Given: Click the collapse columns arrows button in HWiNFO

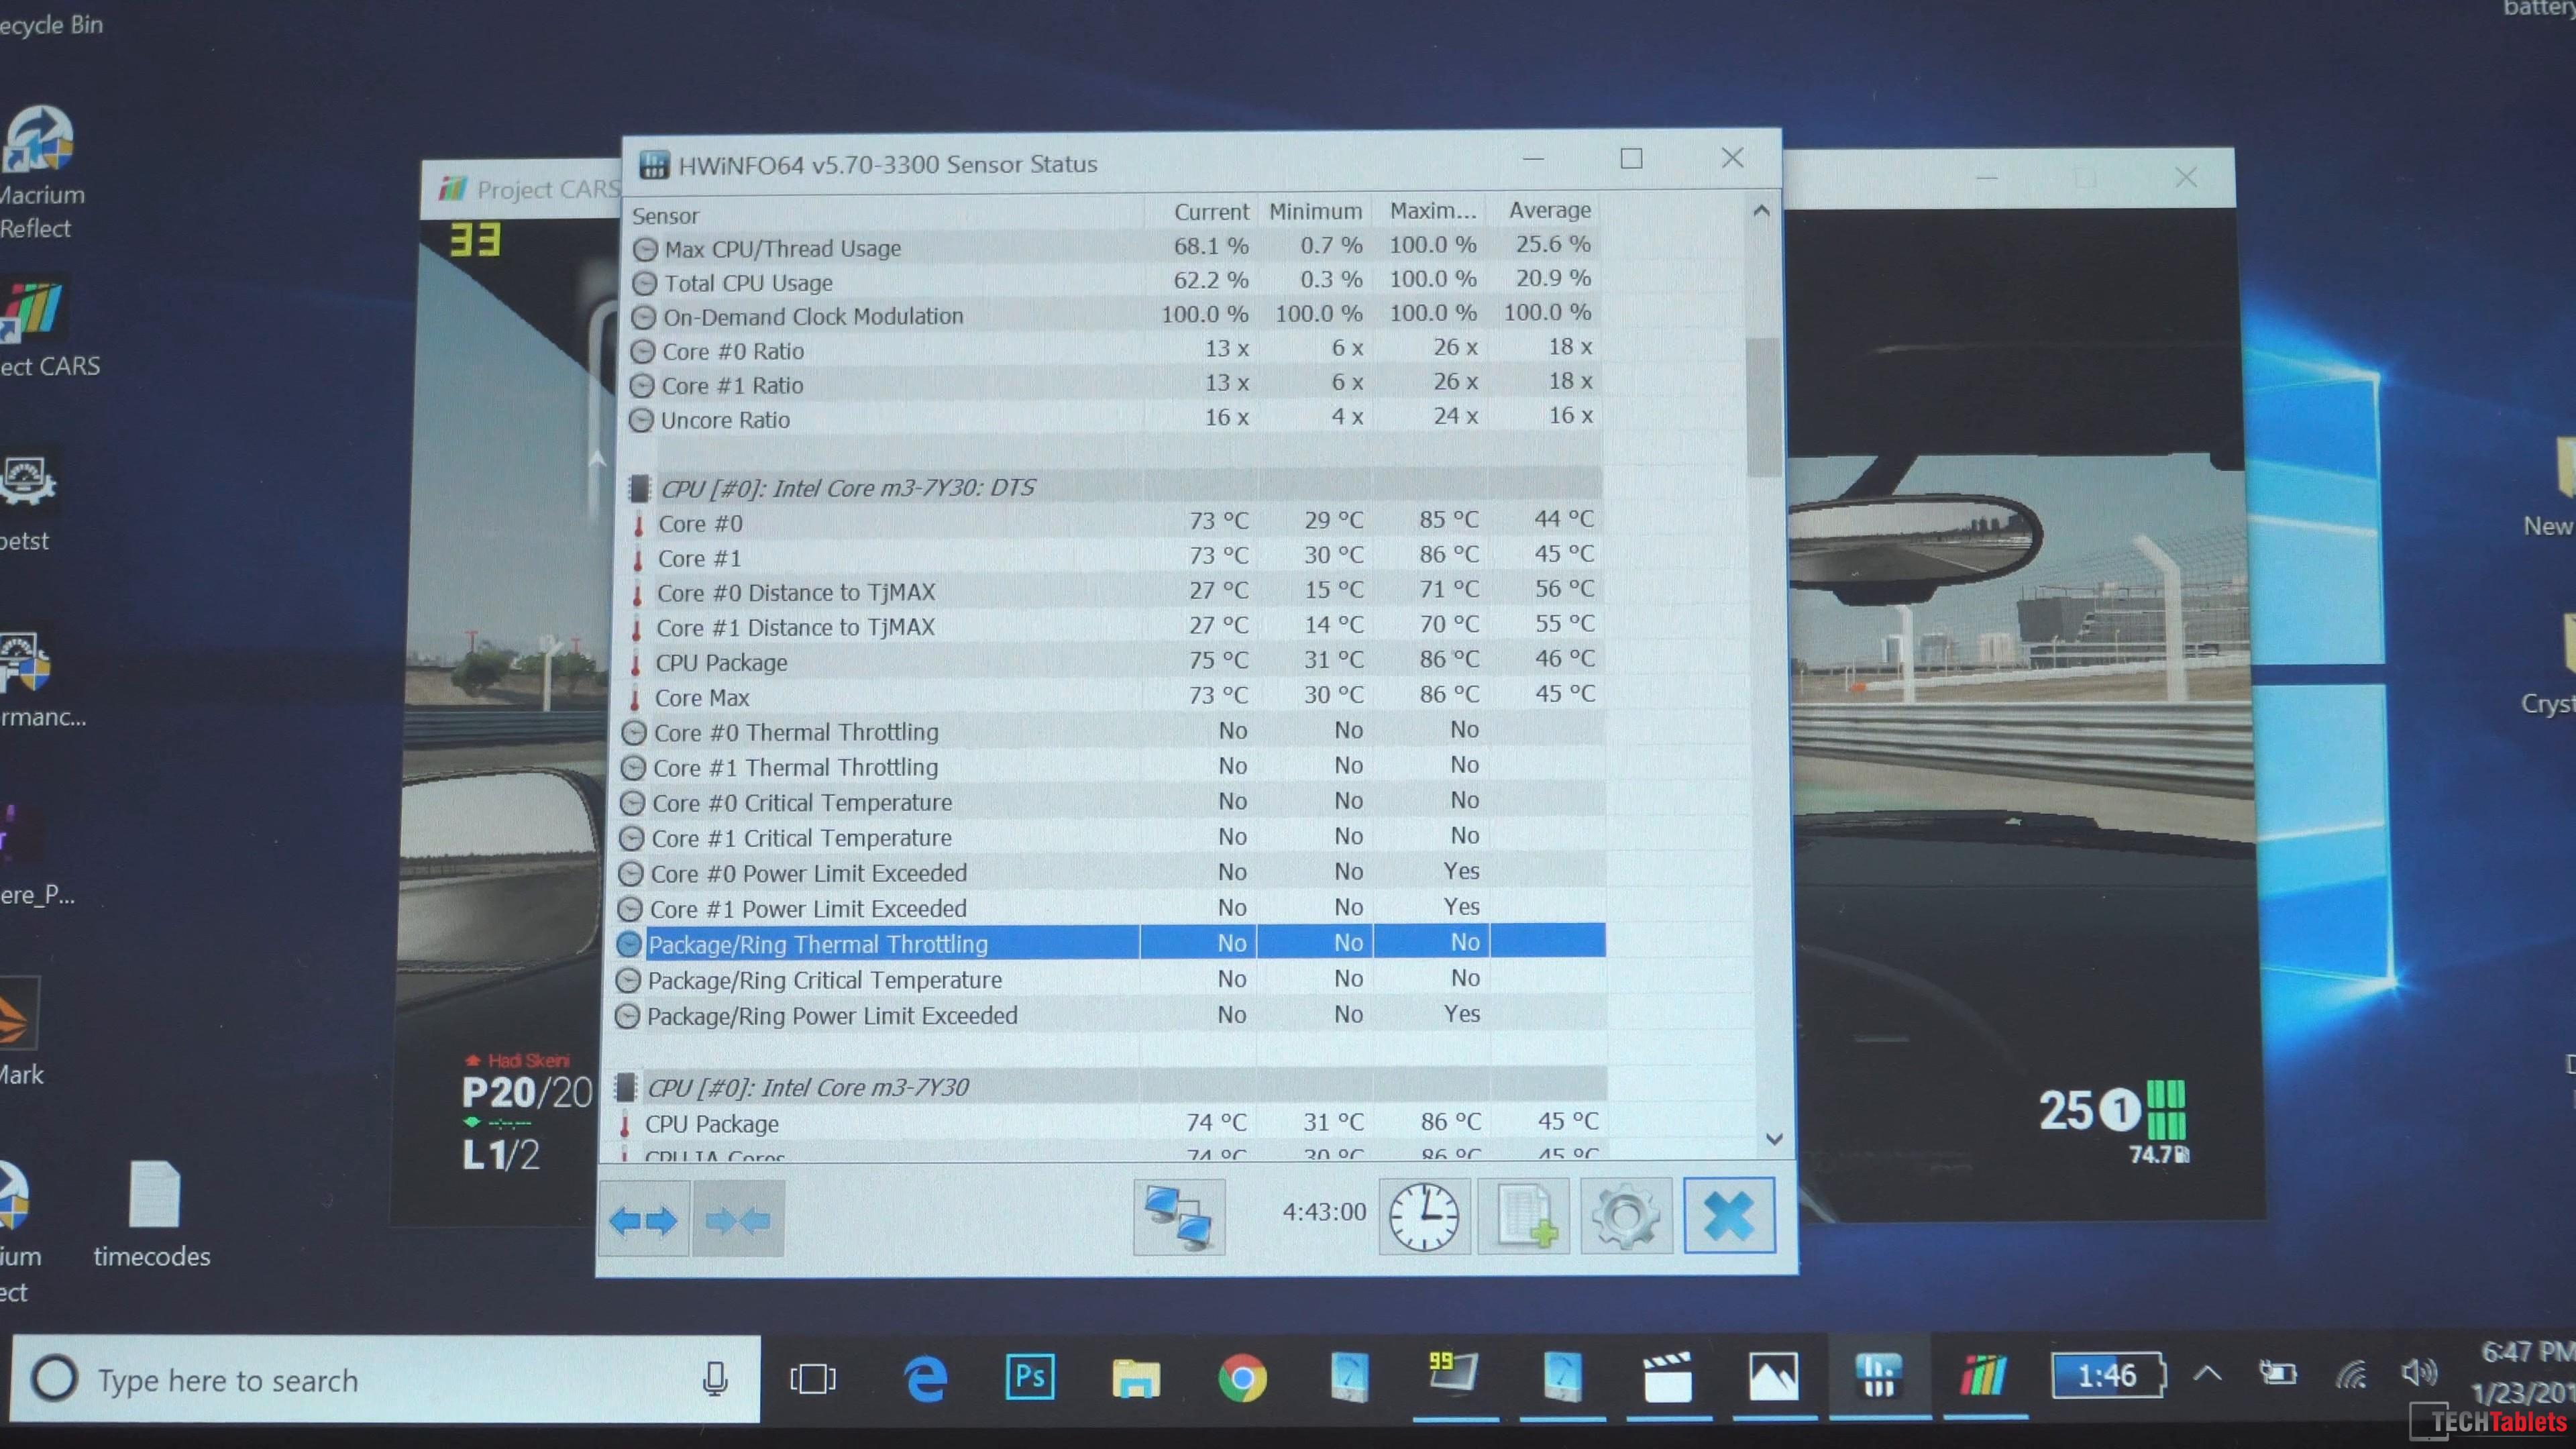Looking at the screenshot, I should point(738,1219).
